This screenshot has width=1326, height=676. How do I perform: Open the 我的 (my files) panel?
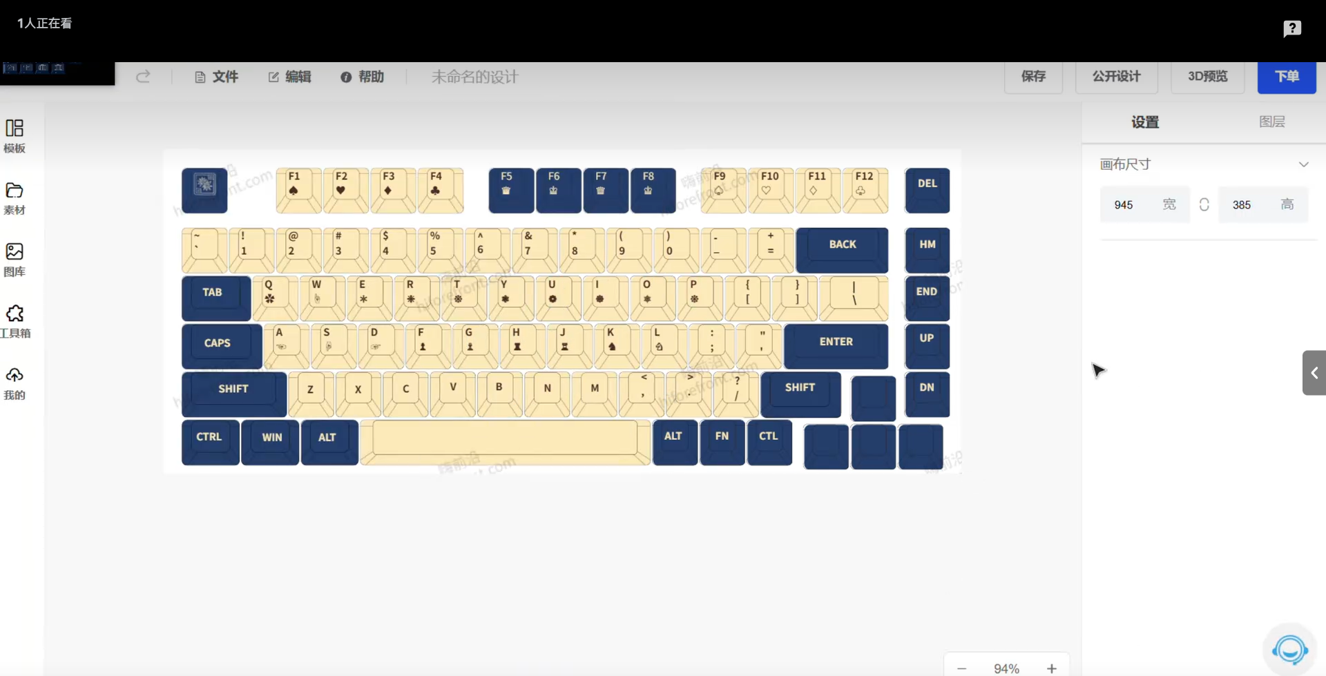[x=14, y=382]
